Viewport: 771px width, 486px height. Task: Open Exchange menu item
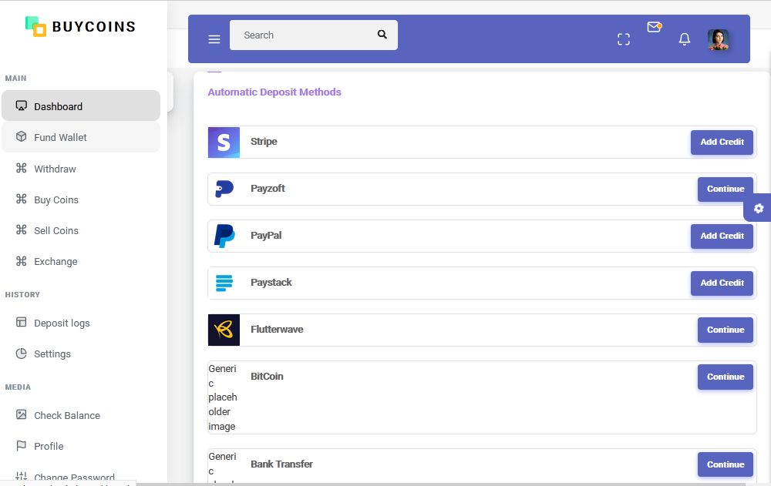pos(81,261)
